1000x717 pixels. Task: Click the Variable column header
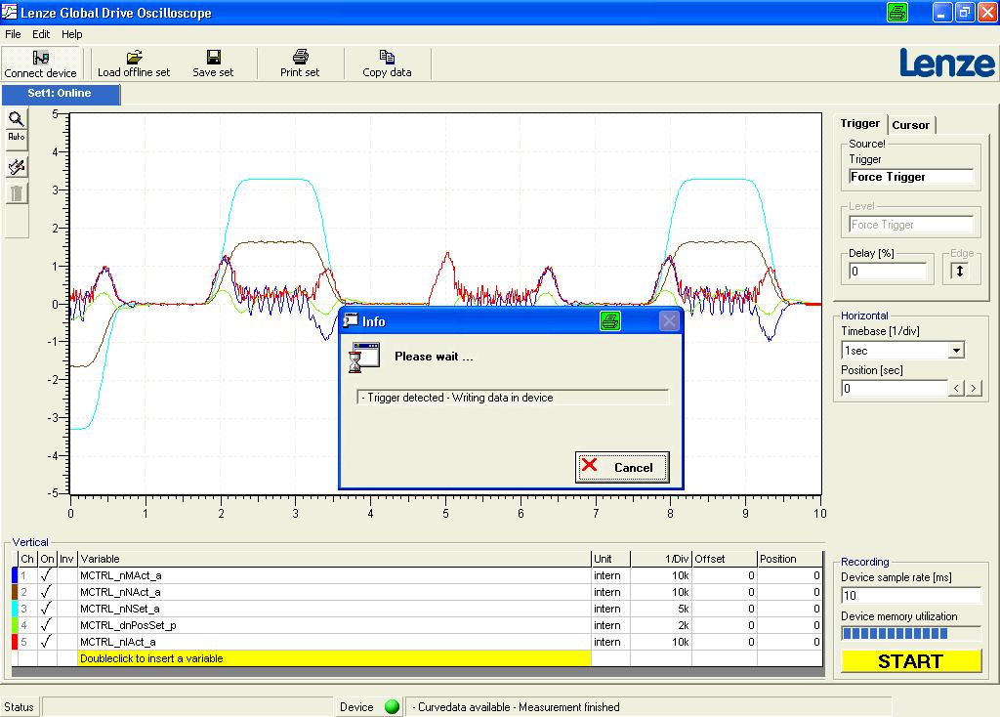pos(334,559)
